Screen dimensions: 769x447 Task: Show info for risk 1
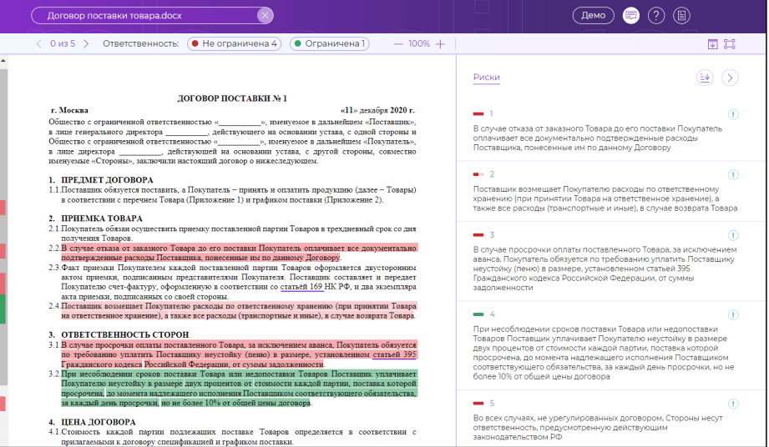coord(733,114)
